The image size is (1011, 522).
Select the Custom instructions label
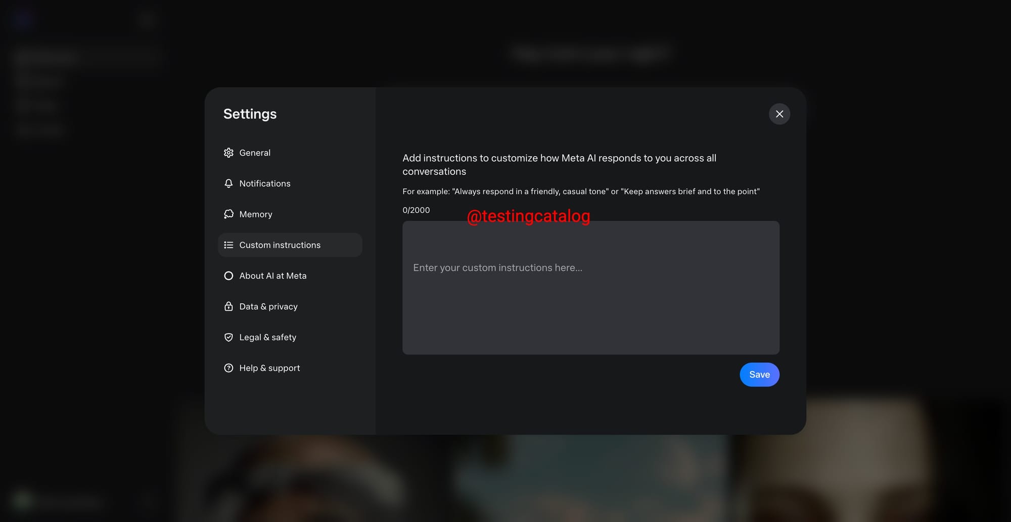[x=280, y=245]
